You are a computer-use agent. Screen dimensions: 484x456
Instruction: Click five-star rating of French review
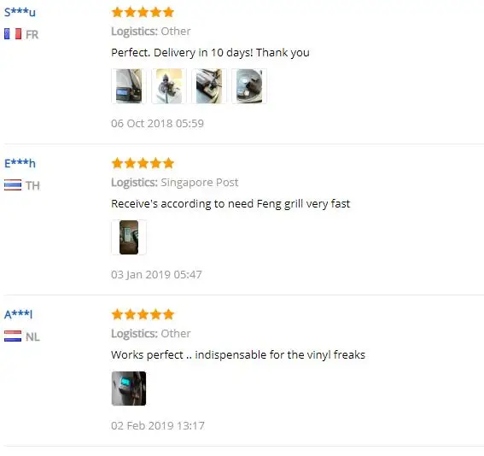click(143, 12)
